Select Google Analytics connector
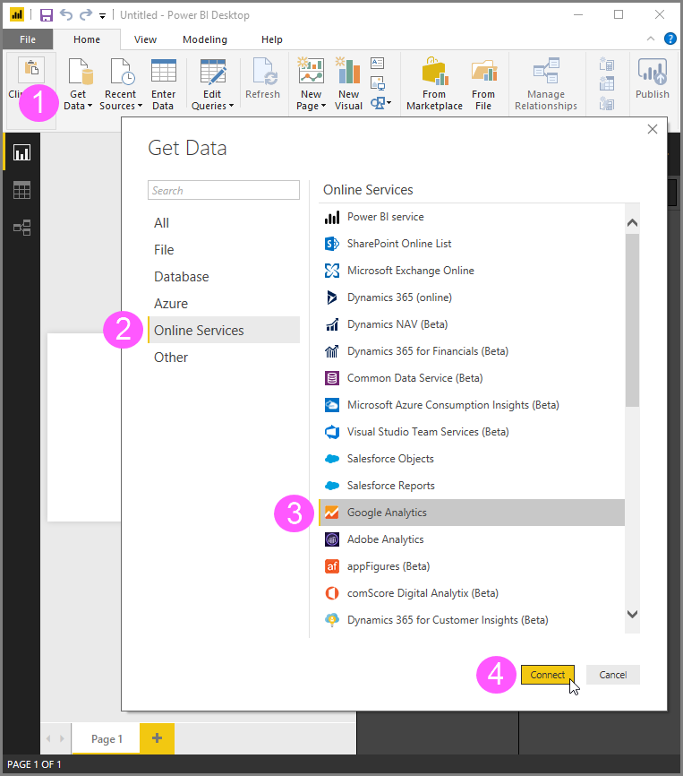This screenshot has height=776, width=683. click(x=472, y=513)
